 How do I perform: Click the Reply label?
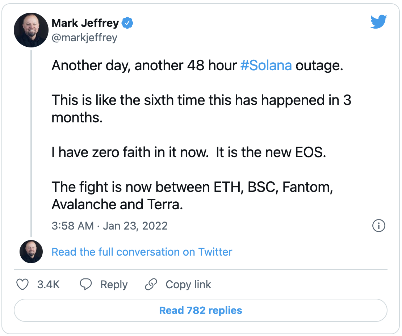pyautogui.click(x=114, y=285)
